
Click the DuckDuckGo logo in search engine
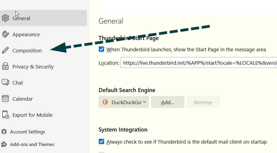(105, 102)
